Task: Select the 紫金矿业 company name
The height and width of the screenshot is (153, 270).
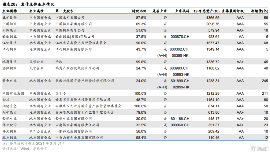Action: (x=10, y=81)
